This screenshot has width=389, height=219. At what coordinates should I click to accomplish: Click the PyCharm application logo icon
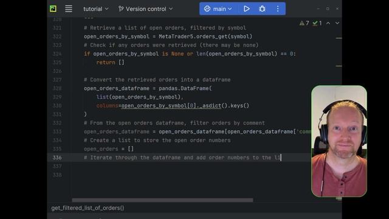coord(53,9)
